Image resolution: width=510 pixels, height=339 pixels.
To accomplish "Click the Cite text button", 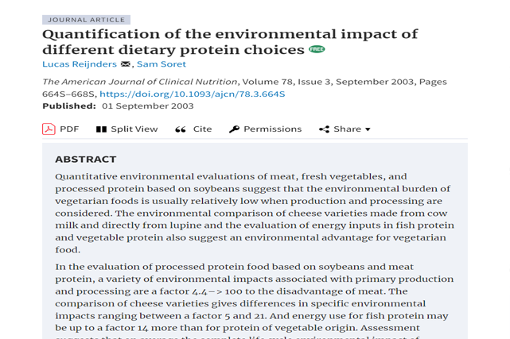I will coord(202,129).
